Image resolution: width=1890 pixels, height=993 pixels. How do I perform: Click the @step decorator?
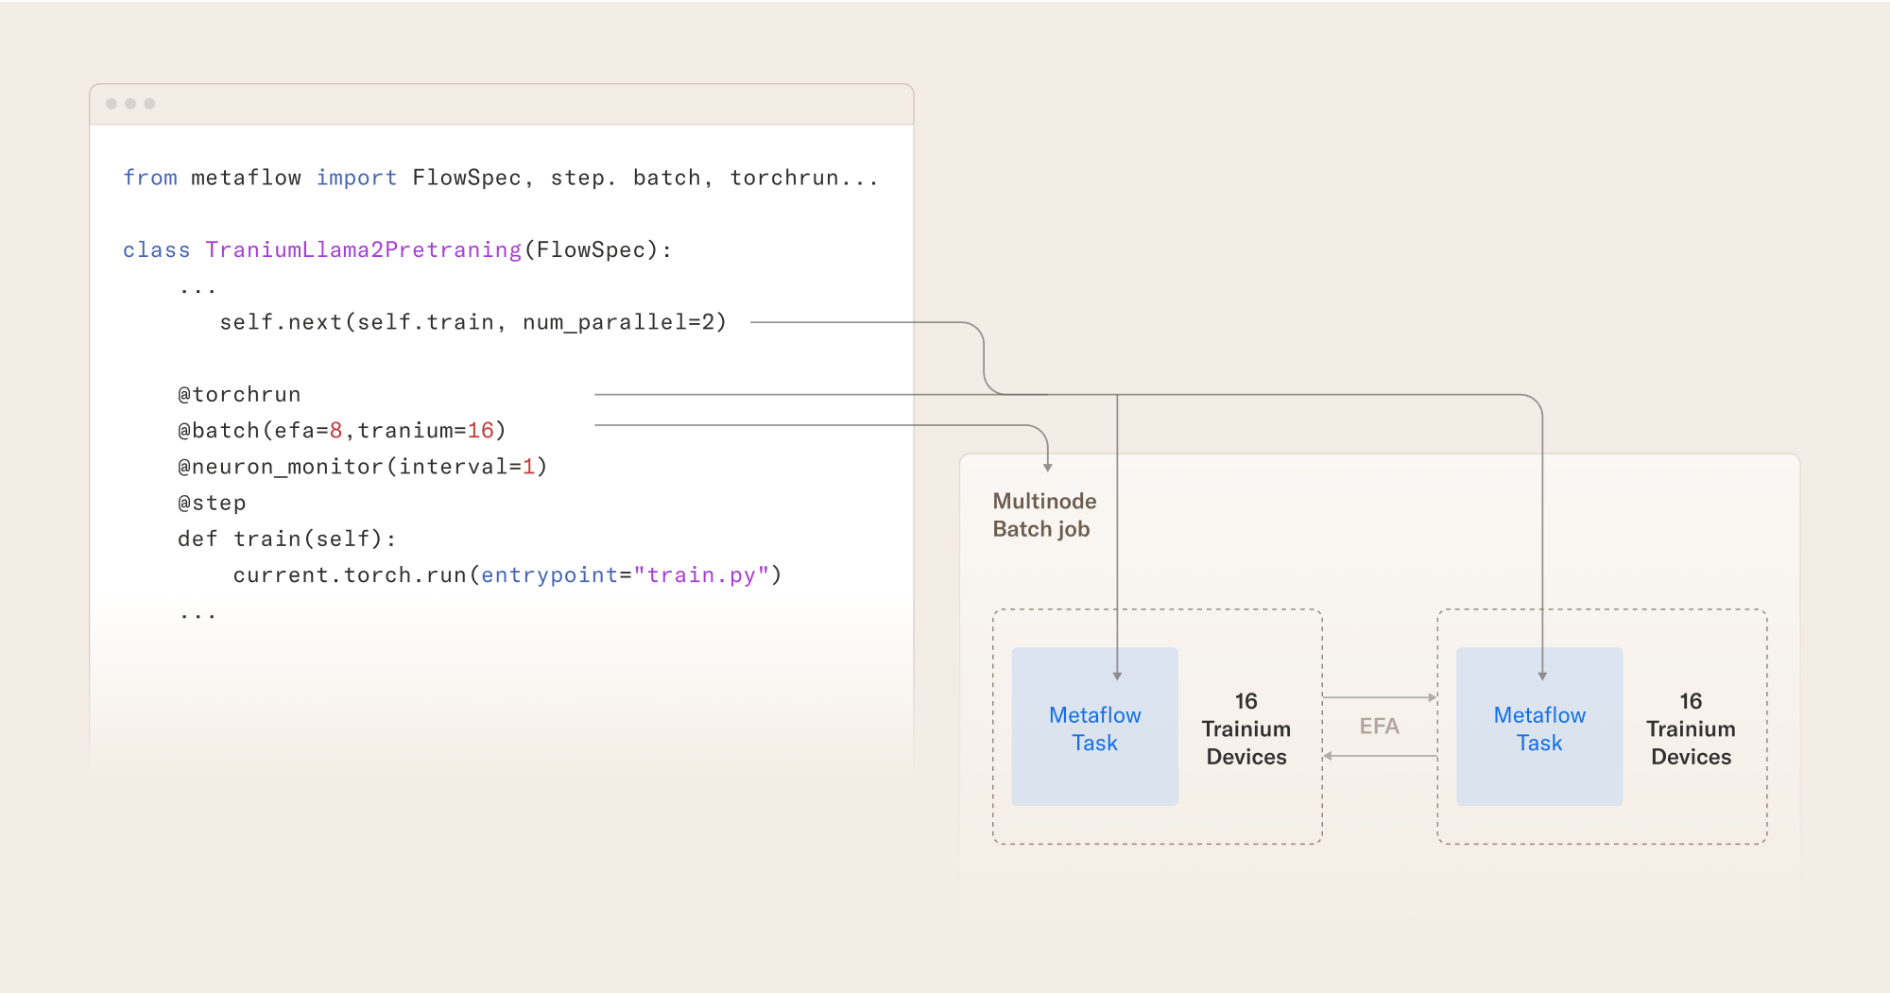coord(211,503)
